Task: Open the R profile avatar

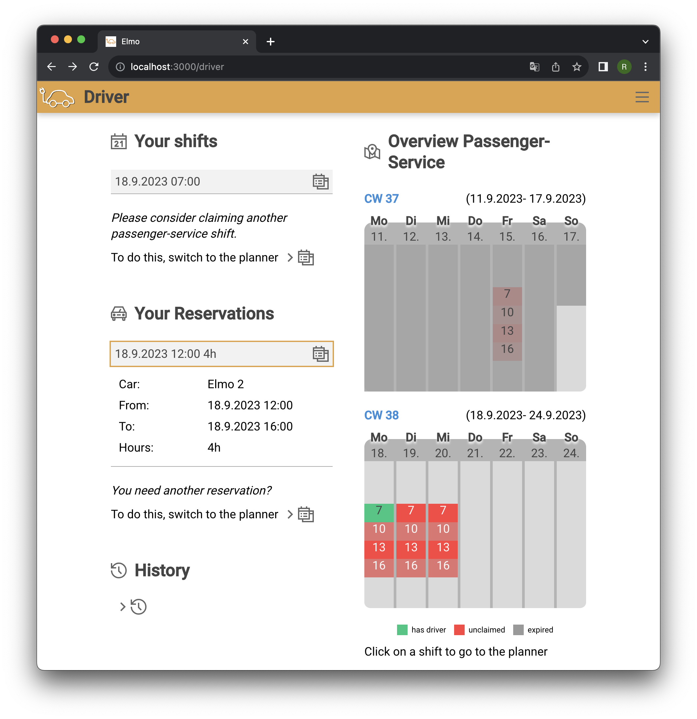Action: coord(624,67)
